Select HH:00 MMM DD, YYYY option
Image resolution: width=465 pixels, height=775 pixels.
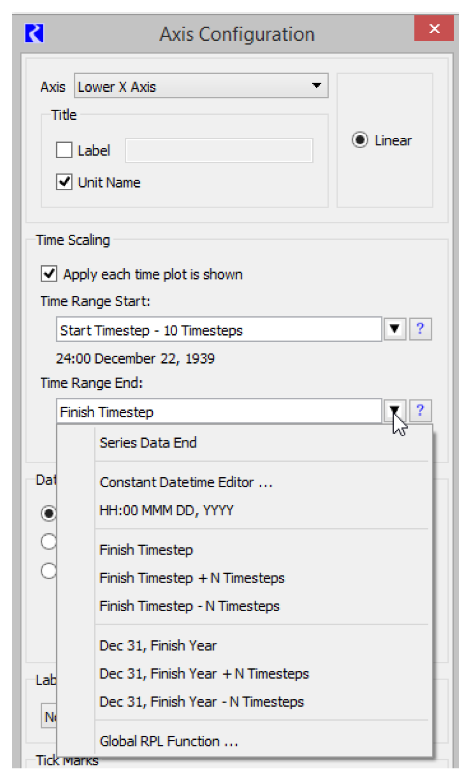pyautogui.click(x=167, y=511)
